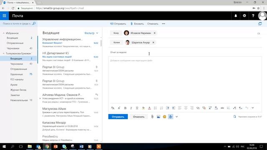Click the subject field Отчет за неделю
The image size is (267, 150).
click(x=185, y=52)
